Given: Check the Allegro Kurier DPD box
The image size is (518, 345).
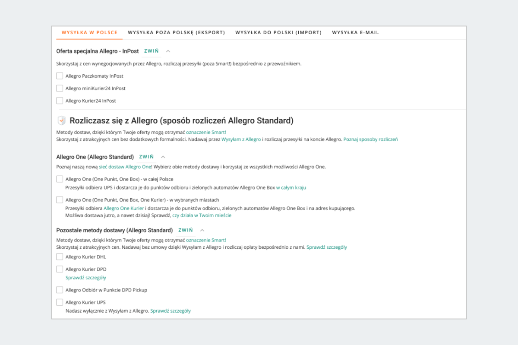Looking at the screenshot, I should pos(60,269).
